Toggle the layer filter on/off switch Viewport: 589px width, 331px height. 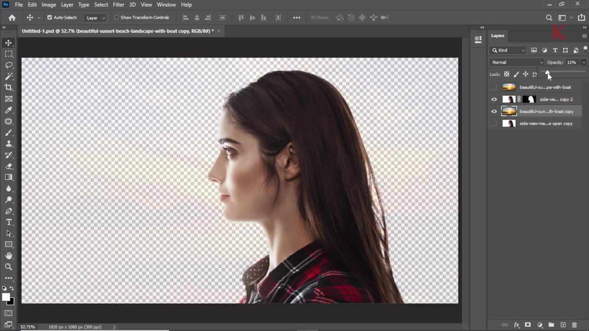tap(585, 48)
